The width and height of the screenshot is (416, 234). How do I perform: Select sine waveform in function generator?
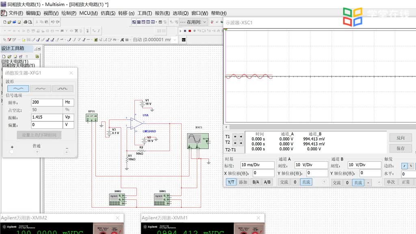(x=18, y=89)
